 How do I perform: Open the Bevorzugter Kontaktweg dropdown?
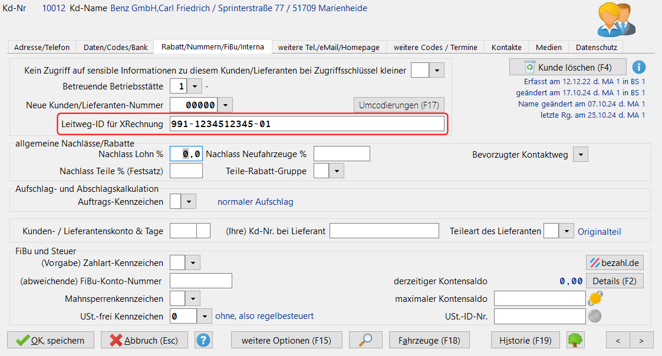pos(581,155)
